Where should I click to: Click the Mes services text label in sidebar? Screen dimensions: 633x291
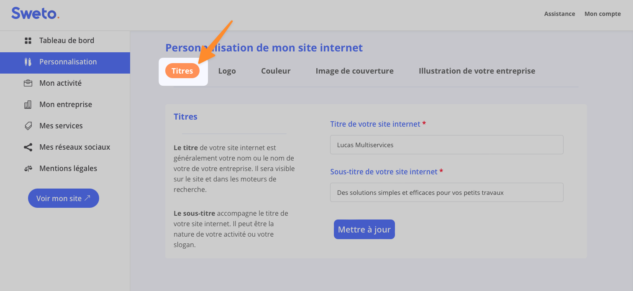(x=61, y=126)
